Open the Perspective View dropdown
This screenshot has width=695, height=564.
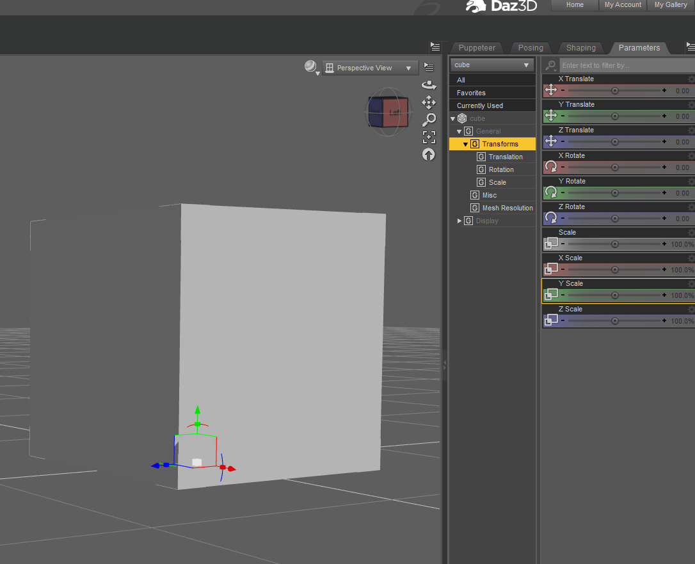pyautogui.click(x=370, y=68)
